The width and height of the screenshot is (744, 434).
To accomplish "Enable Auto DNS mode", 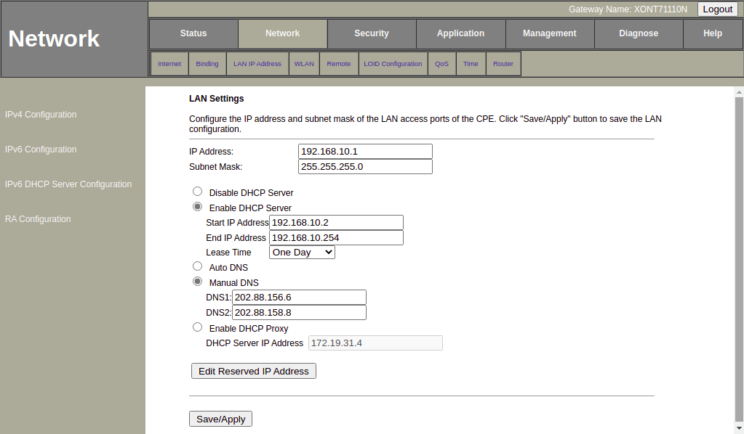I will coord(197,266).
